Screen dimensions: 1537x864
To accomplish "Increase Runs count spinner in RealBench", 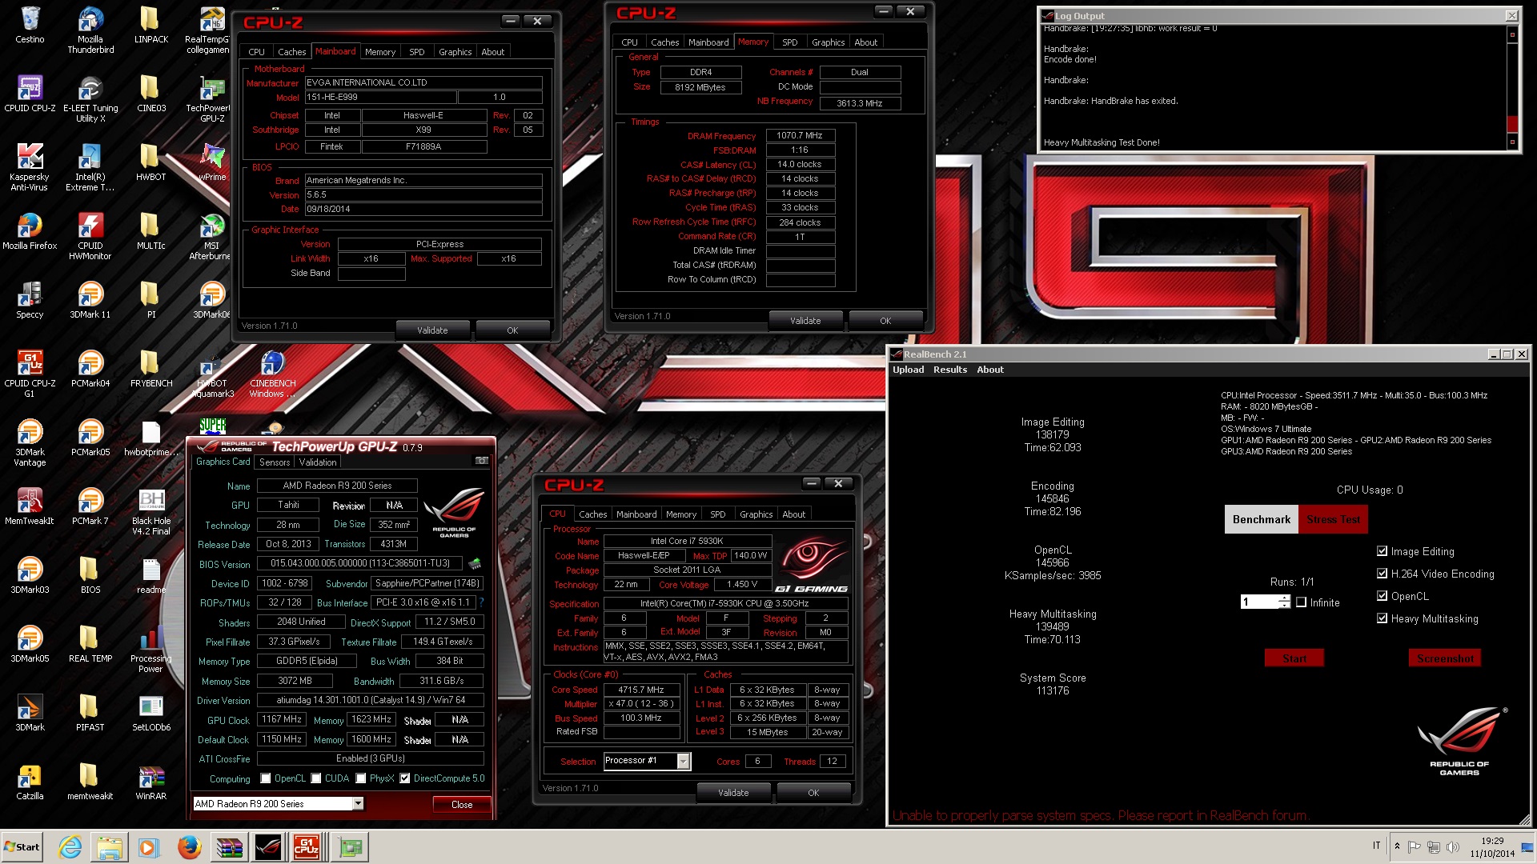I will click(1284, 598).
